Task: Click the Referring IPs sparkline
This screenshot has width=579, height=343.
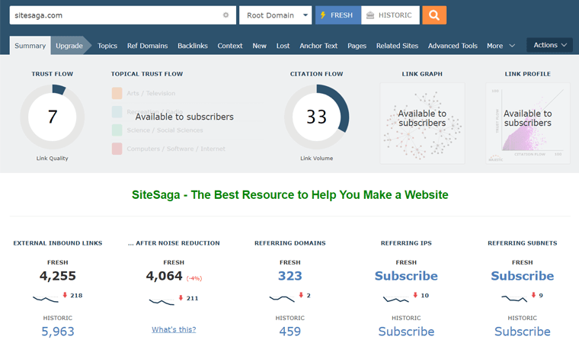Action: pyautogui.click(x=396, y=299)
